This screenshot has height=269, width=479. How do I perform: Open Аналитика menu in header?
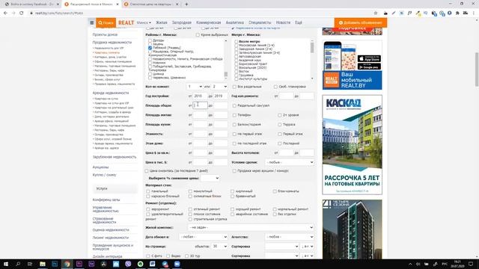coord(234,22)
